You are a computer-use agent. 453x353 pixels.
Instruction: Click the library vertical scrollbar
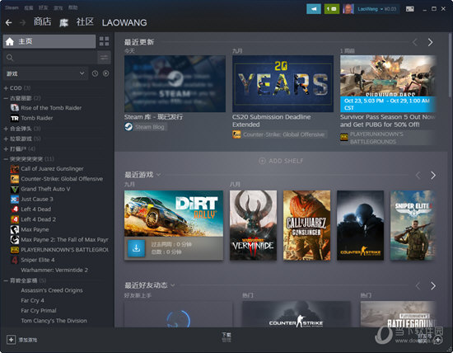click(x=450, y=65)
